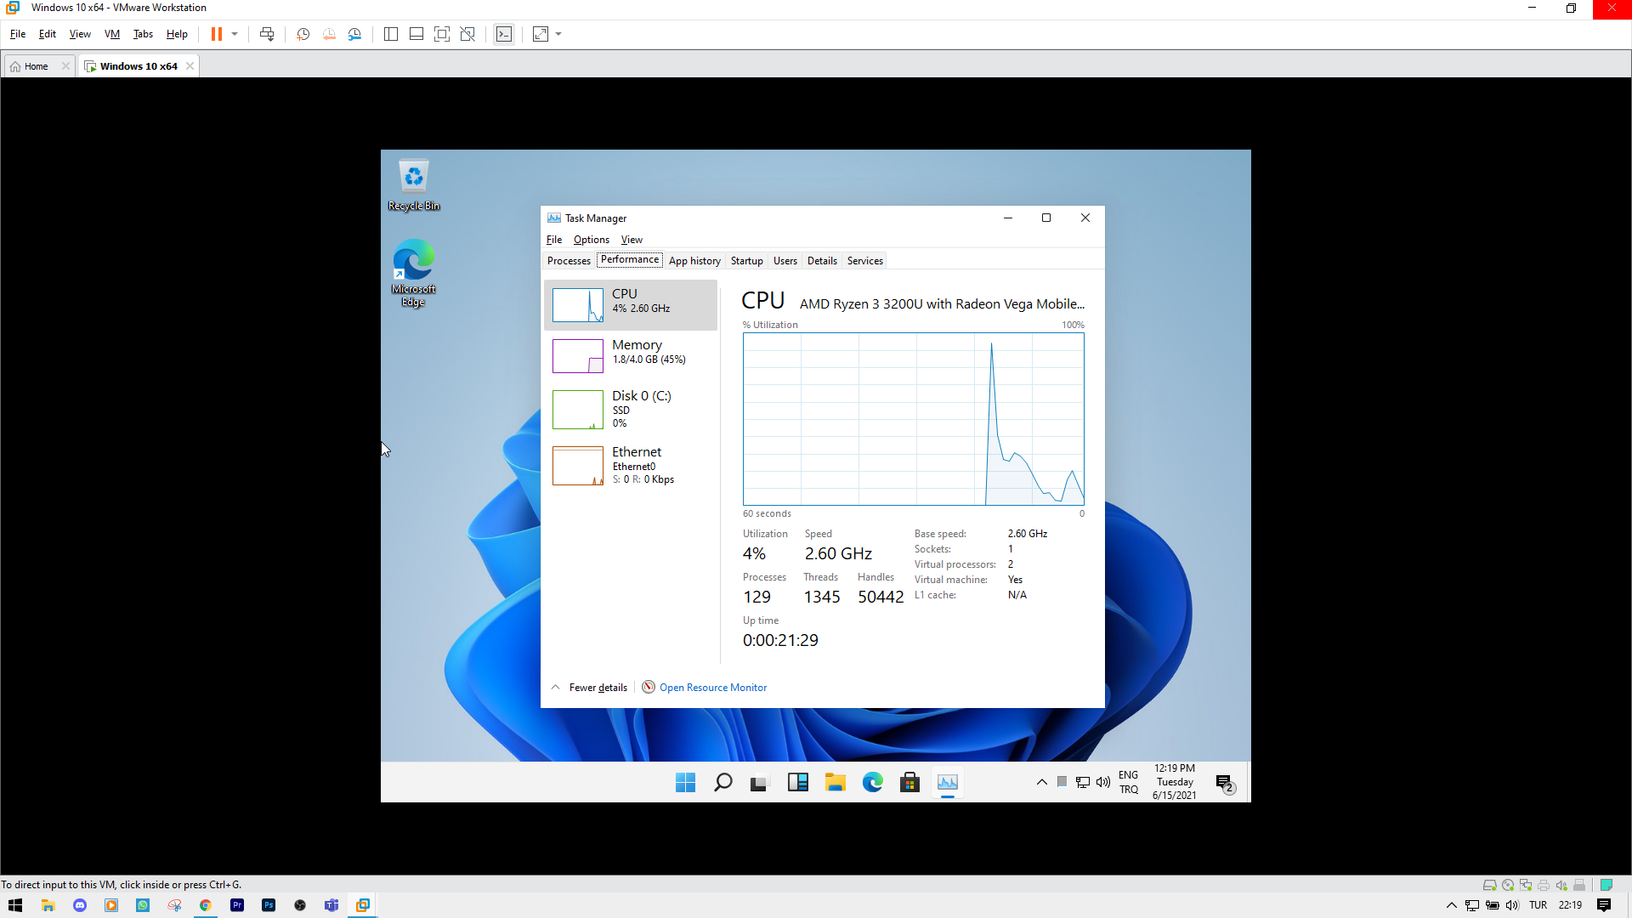This screenshot has width=1632, height=918.
Task: Enter full screen mode icon
Action: pyautogui.click(x=442, y=34)
